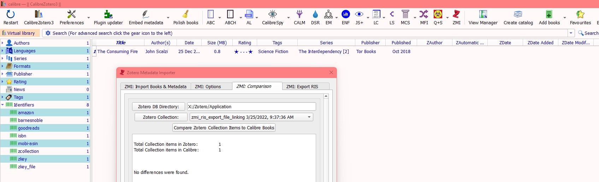The image size is (599, 182).
Task: Switch to ZMI: Export RIS tab
Action: 306,86
